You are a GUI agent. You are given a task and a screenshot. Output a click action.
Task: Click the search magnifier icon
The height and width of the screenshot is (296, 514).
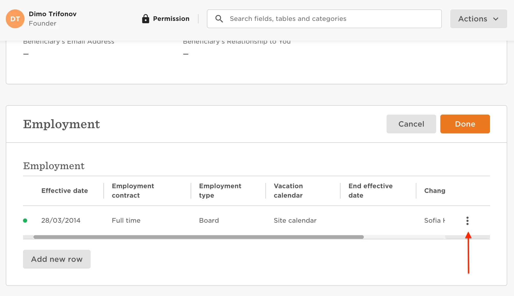click(219, 19)
